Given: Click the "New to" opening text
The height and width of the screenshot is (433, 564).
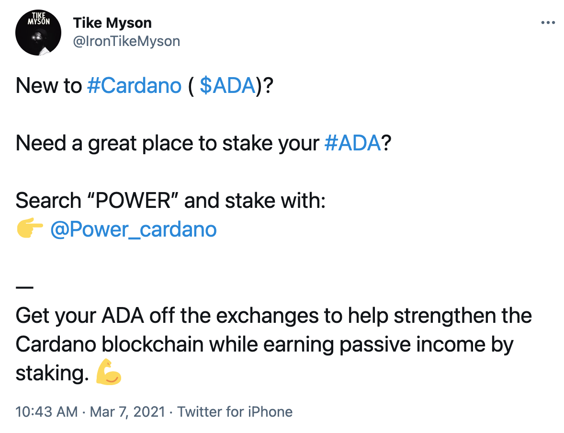Looking at the screenshot, I should [49, 86].
